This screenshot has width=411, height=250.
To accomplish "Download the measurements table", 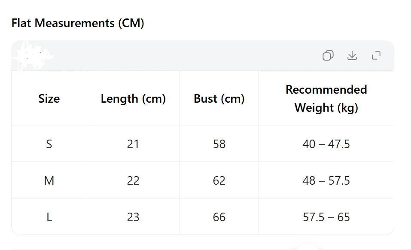I will 352,55.
